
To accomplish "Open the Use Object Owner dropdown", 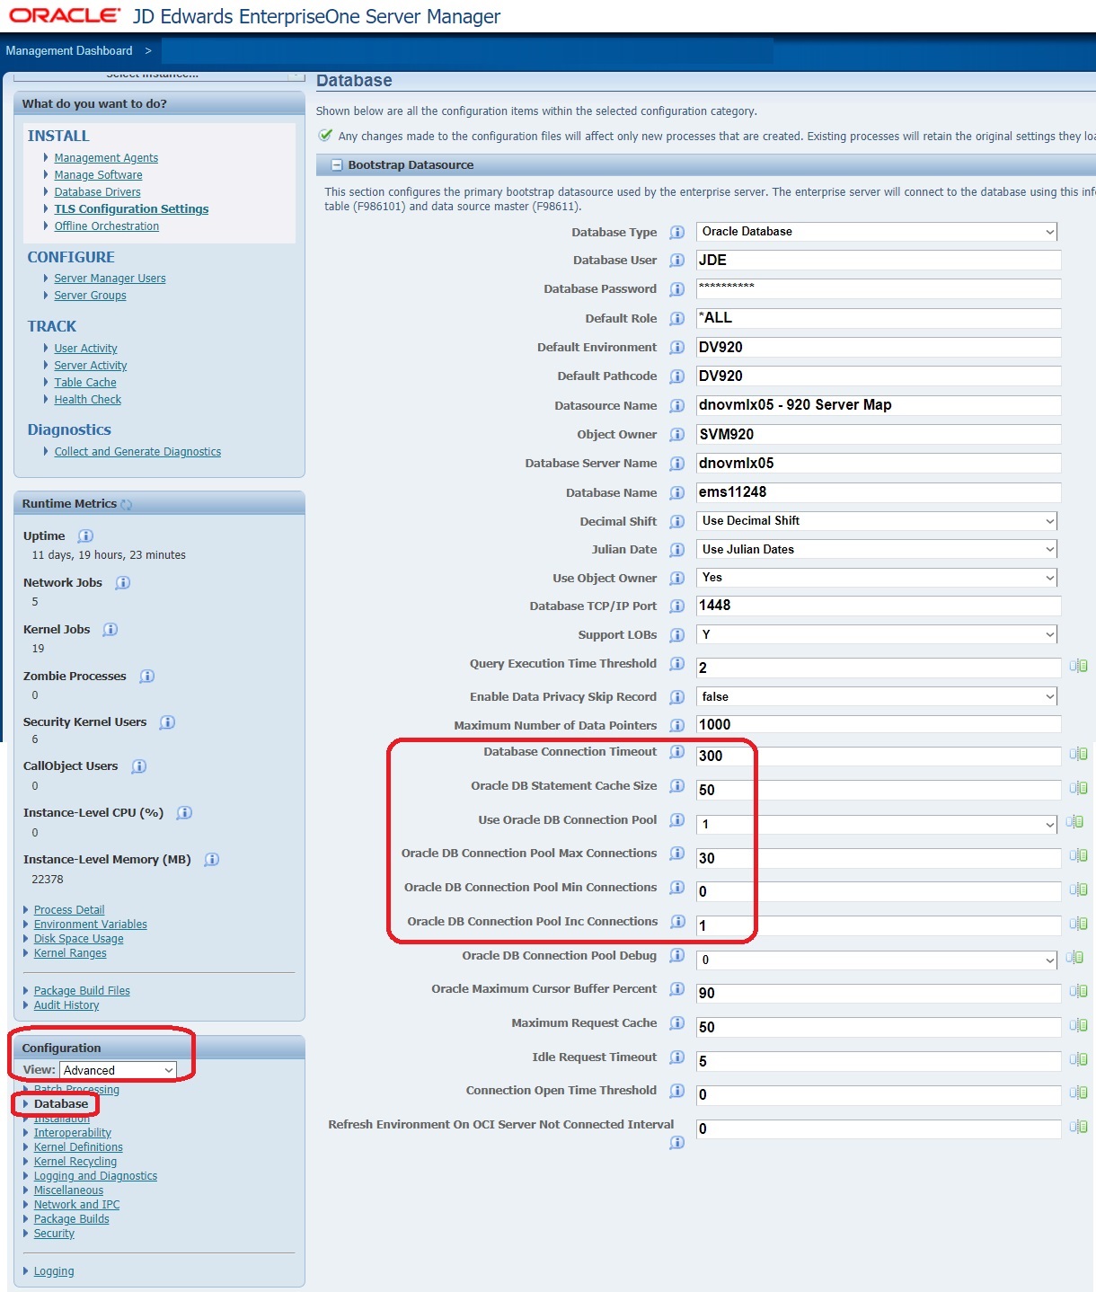I will tap(877, 578).
